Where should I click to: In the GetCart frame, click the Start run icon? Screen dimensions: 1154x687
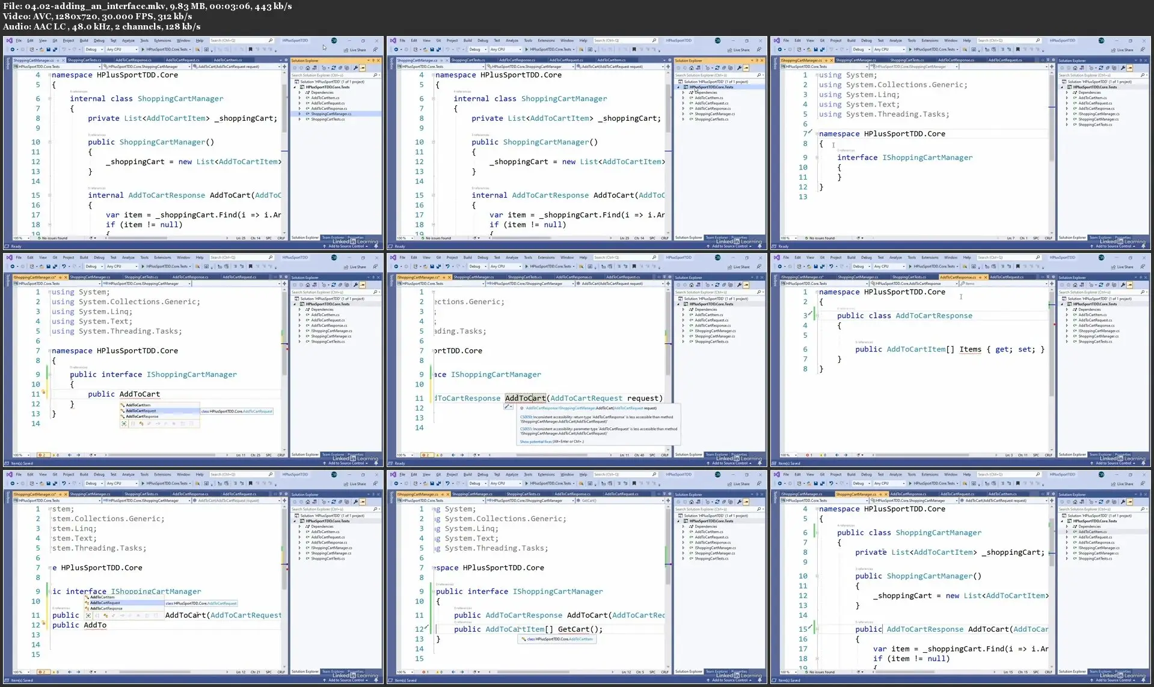527,483
